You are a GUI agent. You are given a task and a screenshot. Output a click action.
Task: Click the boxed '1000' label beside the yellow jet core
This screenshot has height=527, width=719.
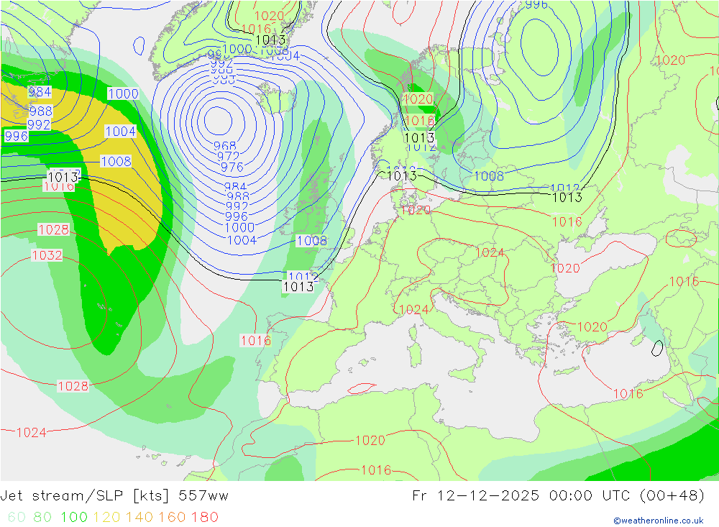(123, 93)
